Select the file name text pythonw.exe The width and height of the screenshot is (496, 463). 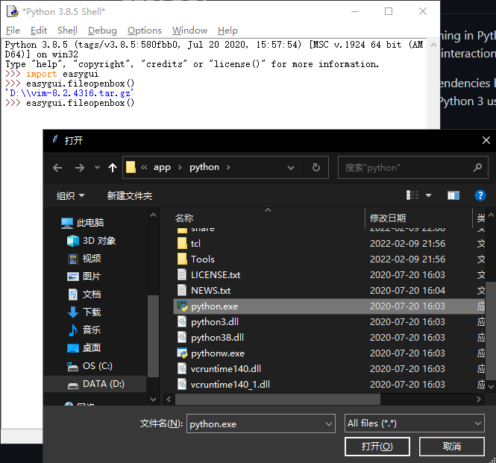(x=218, y=353)
